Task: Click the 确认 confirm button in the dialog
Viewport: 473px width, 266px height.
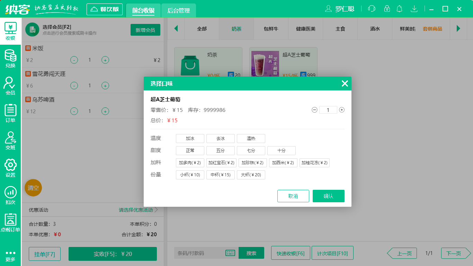Action: coord(328,196)
